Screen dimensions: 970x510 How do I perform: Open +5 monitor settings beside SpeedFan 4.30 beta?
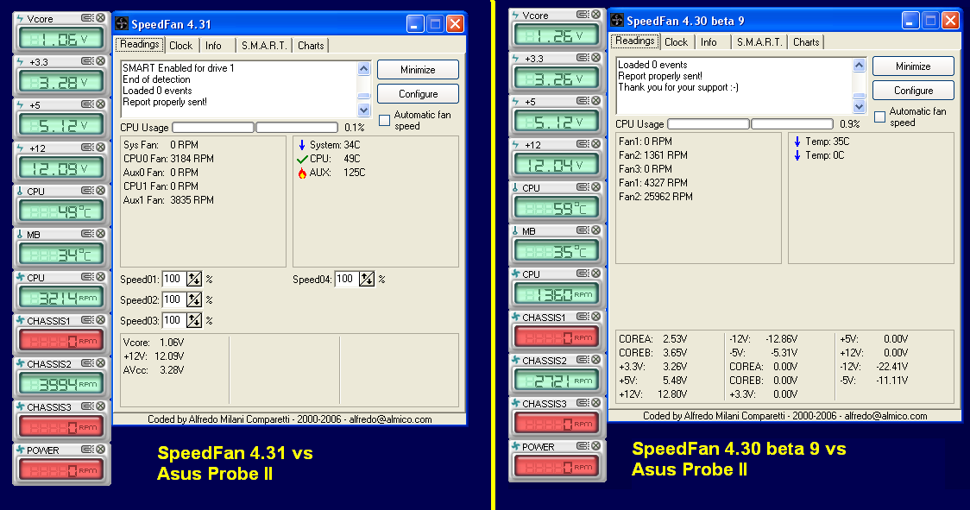583,100
